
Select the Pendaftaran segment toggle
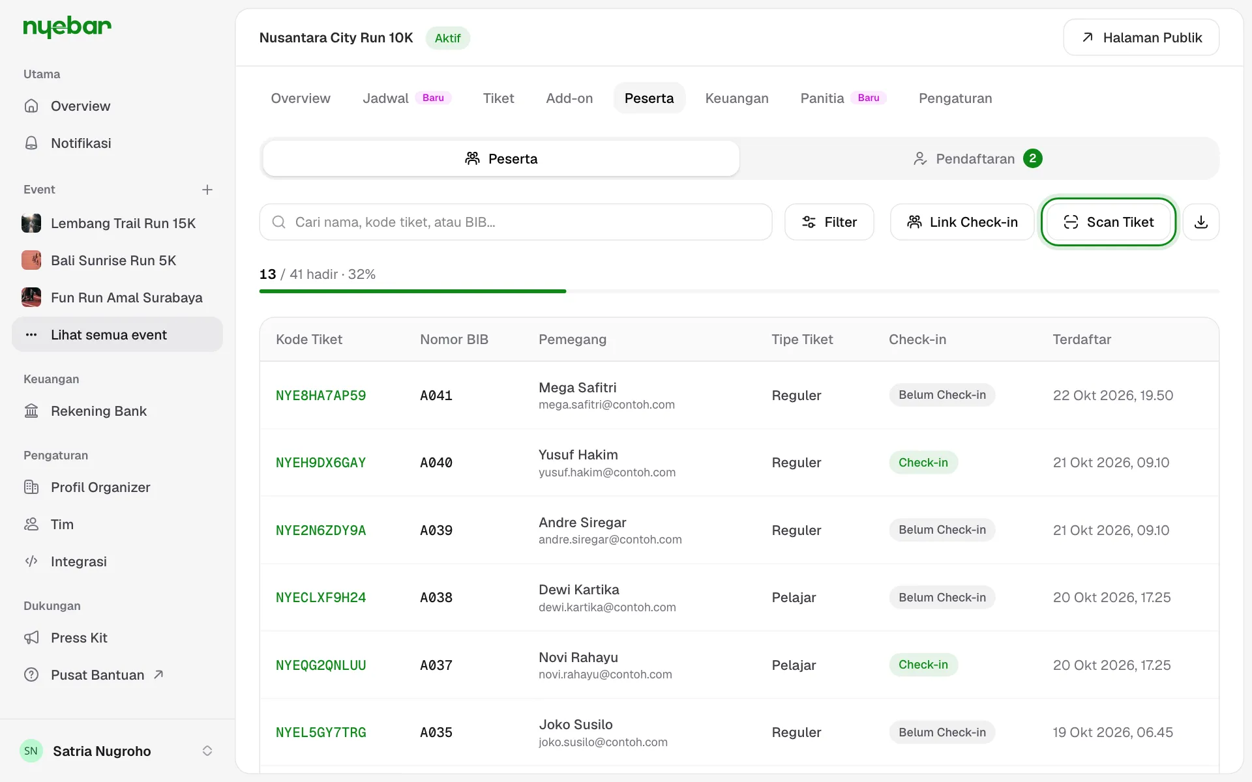(x=977, y=159)
